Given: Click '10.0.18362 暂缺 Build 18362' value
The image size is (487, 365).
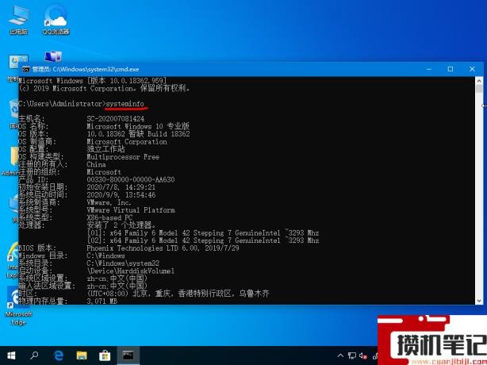Looking at the screenshot, I should [x=138, y=134].
